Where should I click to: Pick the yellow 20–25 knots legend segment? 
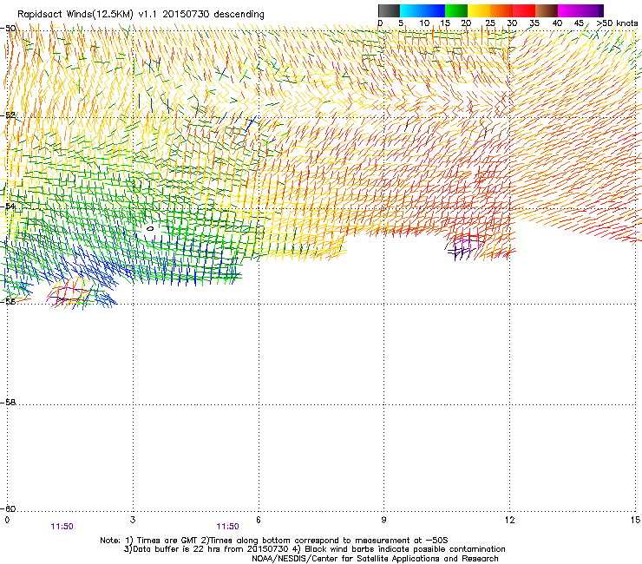click(479, 10)
